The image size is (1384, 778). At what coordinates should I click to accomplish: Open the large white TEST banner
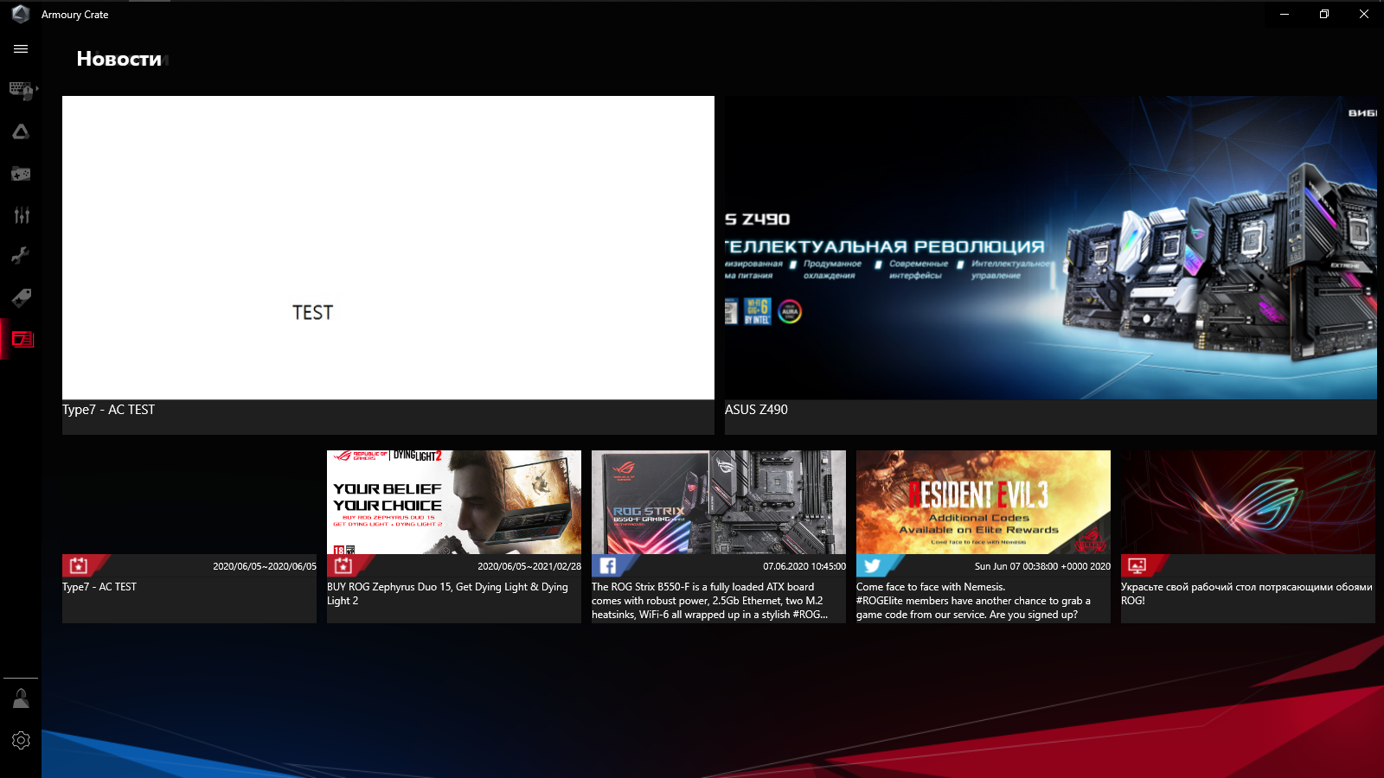388,247
